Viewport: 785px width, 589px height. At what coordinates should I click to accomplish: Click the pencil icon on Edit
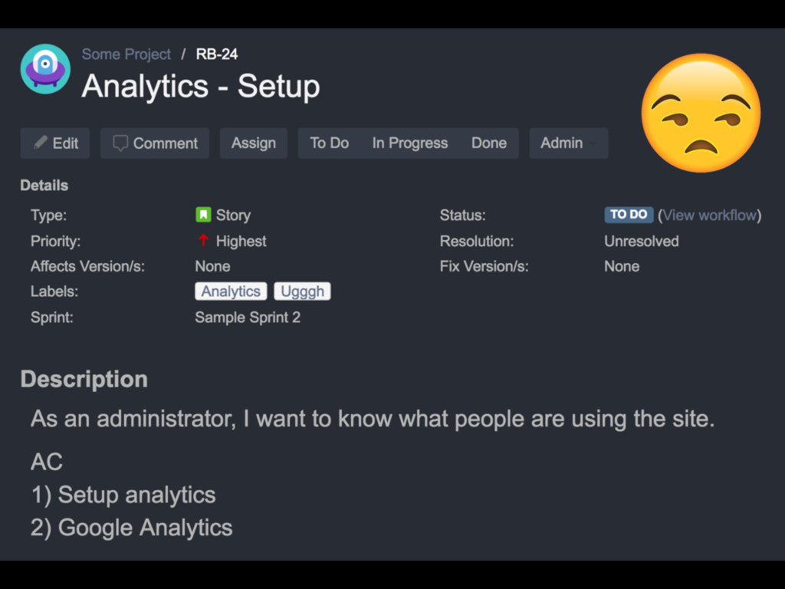40,142
